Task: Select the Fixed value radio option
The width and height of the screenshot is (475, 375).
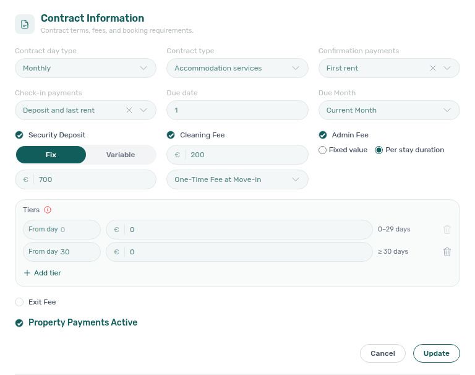Action: pos(322,150)
